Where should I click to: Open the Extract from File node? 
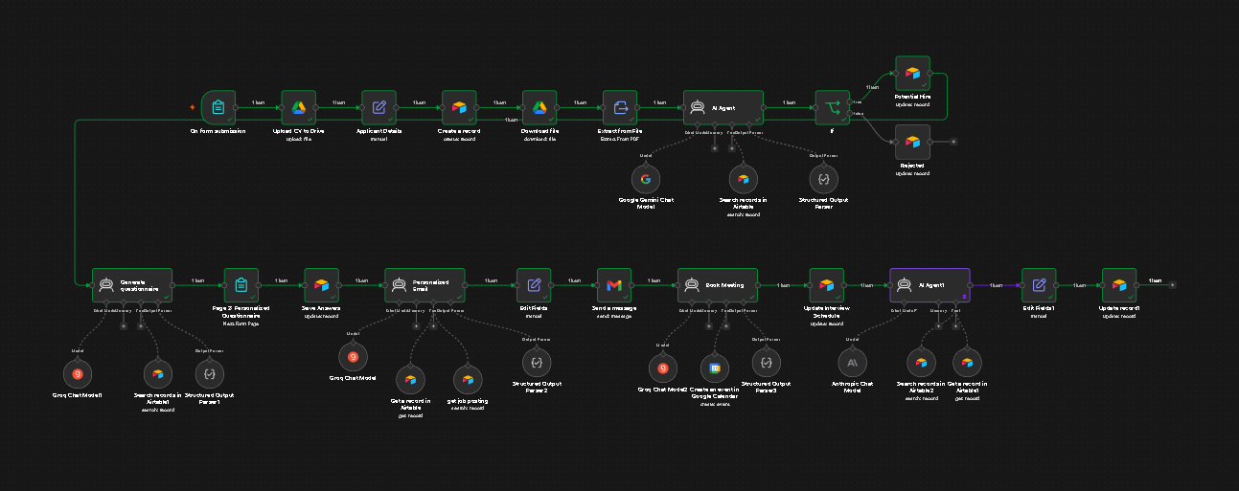coord(621,108)
